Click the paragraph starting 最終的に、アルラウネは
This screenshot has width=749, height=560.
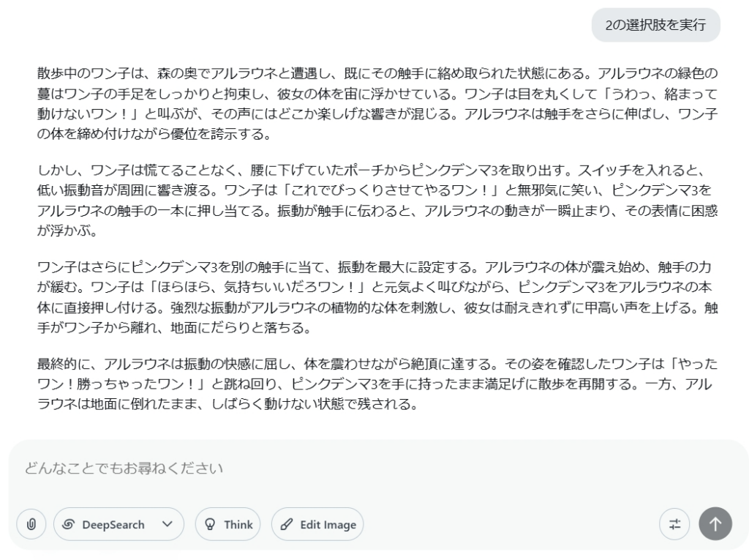coord(377,384)
